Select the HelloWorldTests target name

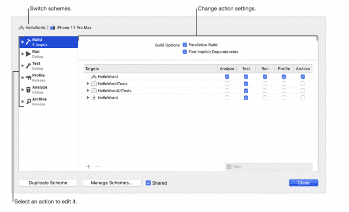pyautogui.click(x=113, y=84)
